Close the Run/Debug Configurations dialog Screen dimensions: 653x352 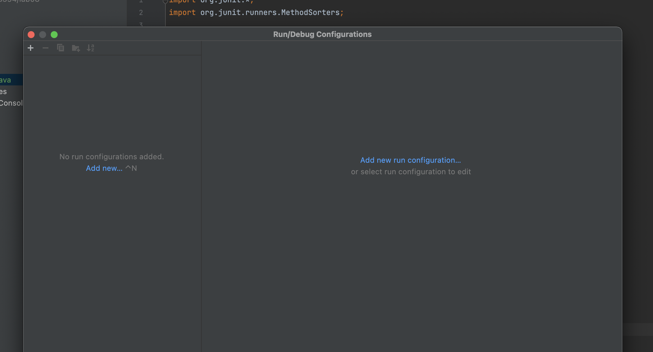31,35
